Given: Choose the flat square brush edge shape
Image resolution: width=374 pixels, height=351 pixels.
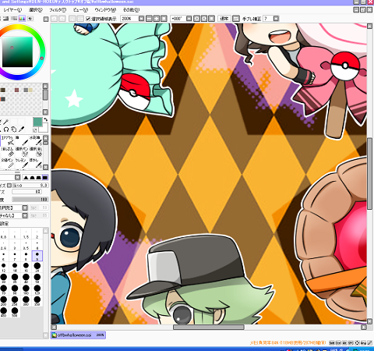Looking at the screenshot, I should pos(45,178).
